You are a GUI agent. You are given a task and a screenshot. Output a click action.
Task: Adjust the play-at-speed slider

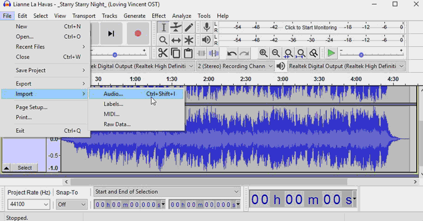pyautogui.click(x=361, y=55)
